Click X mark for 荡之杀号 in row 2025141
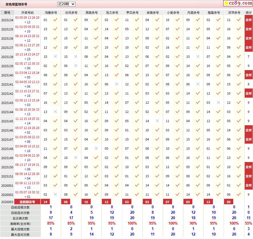 coord(116,84)
